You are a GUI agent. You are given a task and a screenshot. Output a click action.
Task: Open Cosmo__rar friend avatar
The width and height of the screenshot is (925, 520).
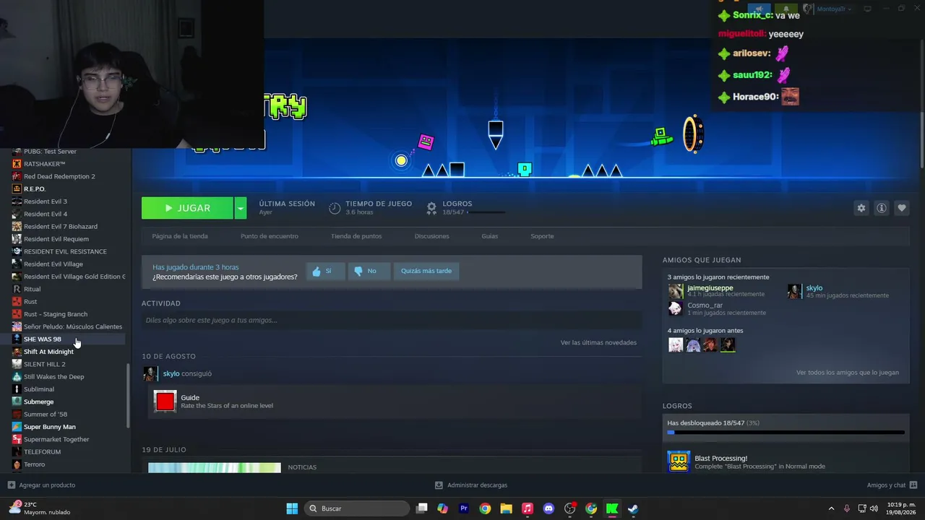click(x=676, y=308)
